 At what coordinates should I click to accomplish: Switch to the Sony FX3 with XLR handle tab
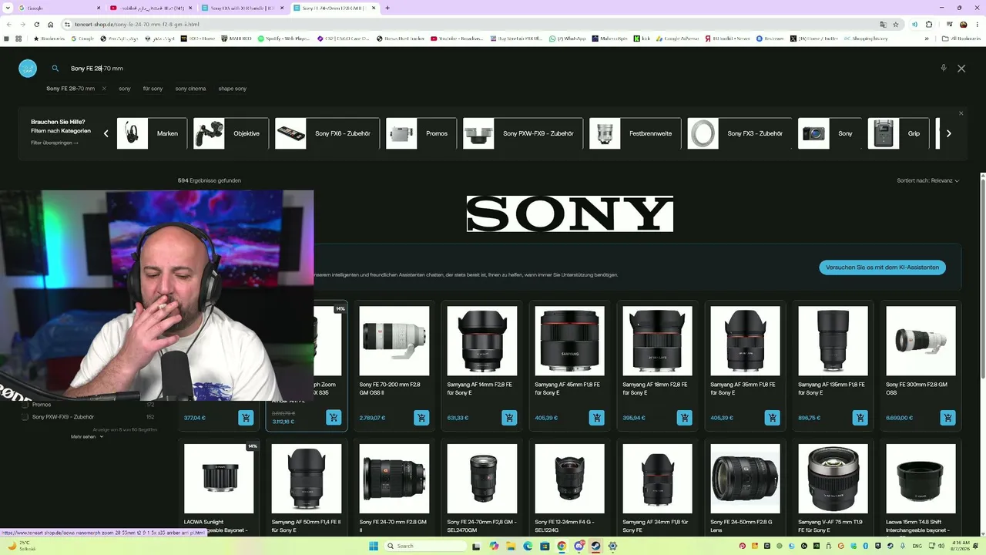click(242, 8)
